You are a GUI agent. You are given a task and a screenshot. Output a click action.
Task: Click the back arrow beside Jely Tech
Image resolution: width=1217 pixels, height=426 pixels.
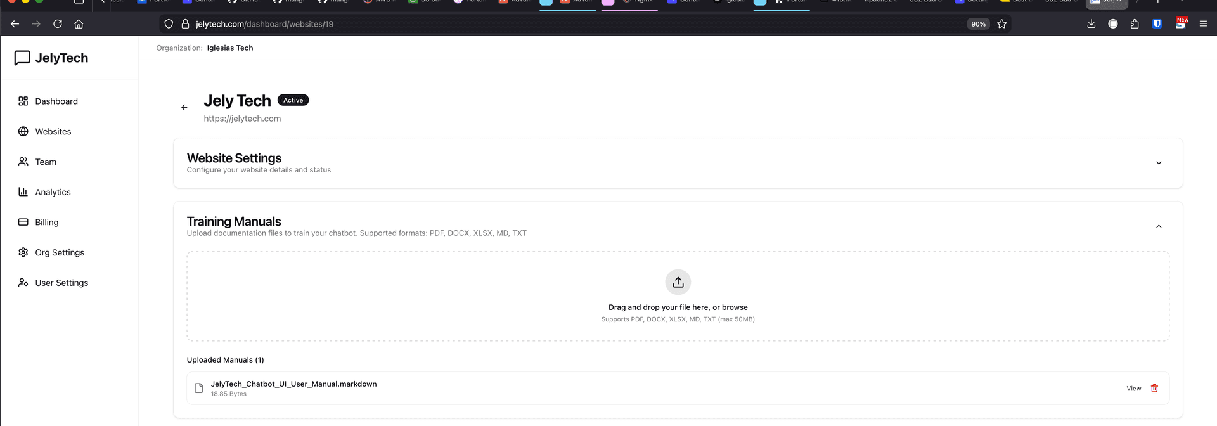(184, 108)
